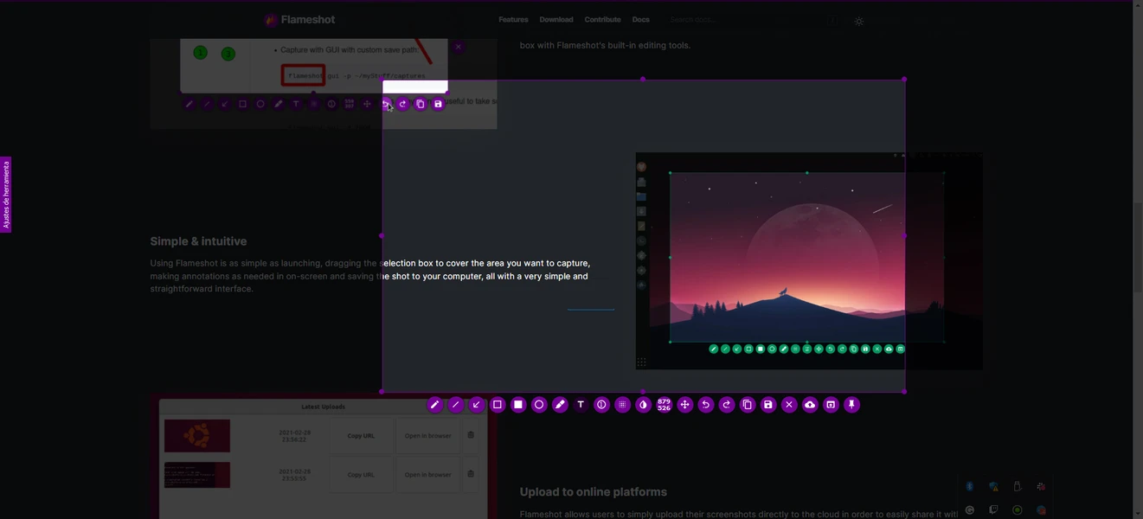Open the Features page in website navbar

[513, 20]
